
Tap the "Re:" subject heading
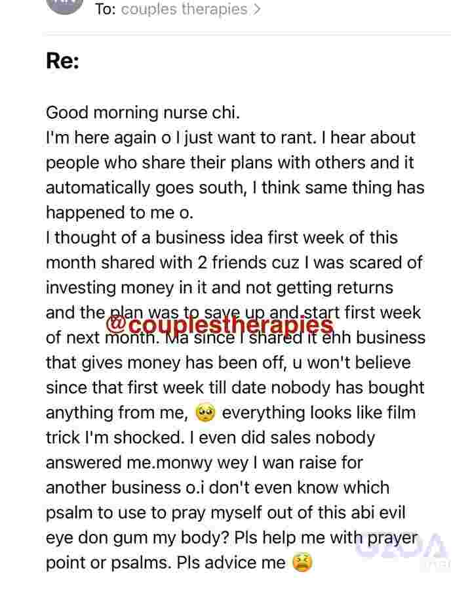click(x=62, y=60)
